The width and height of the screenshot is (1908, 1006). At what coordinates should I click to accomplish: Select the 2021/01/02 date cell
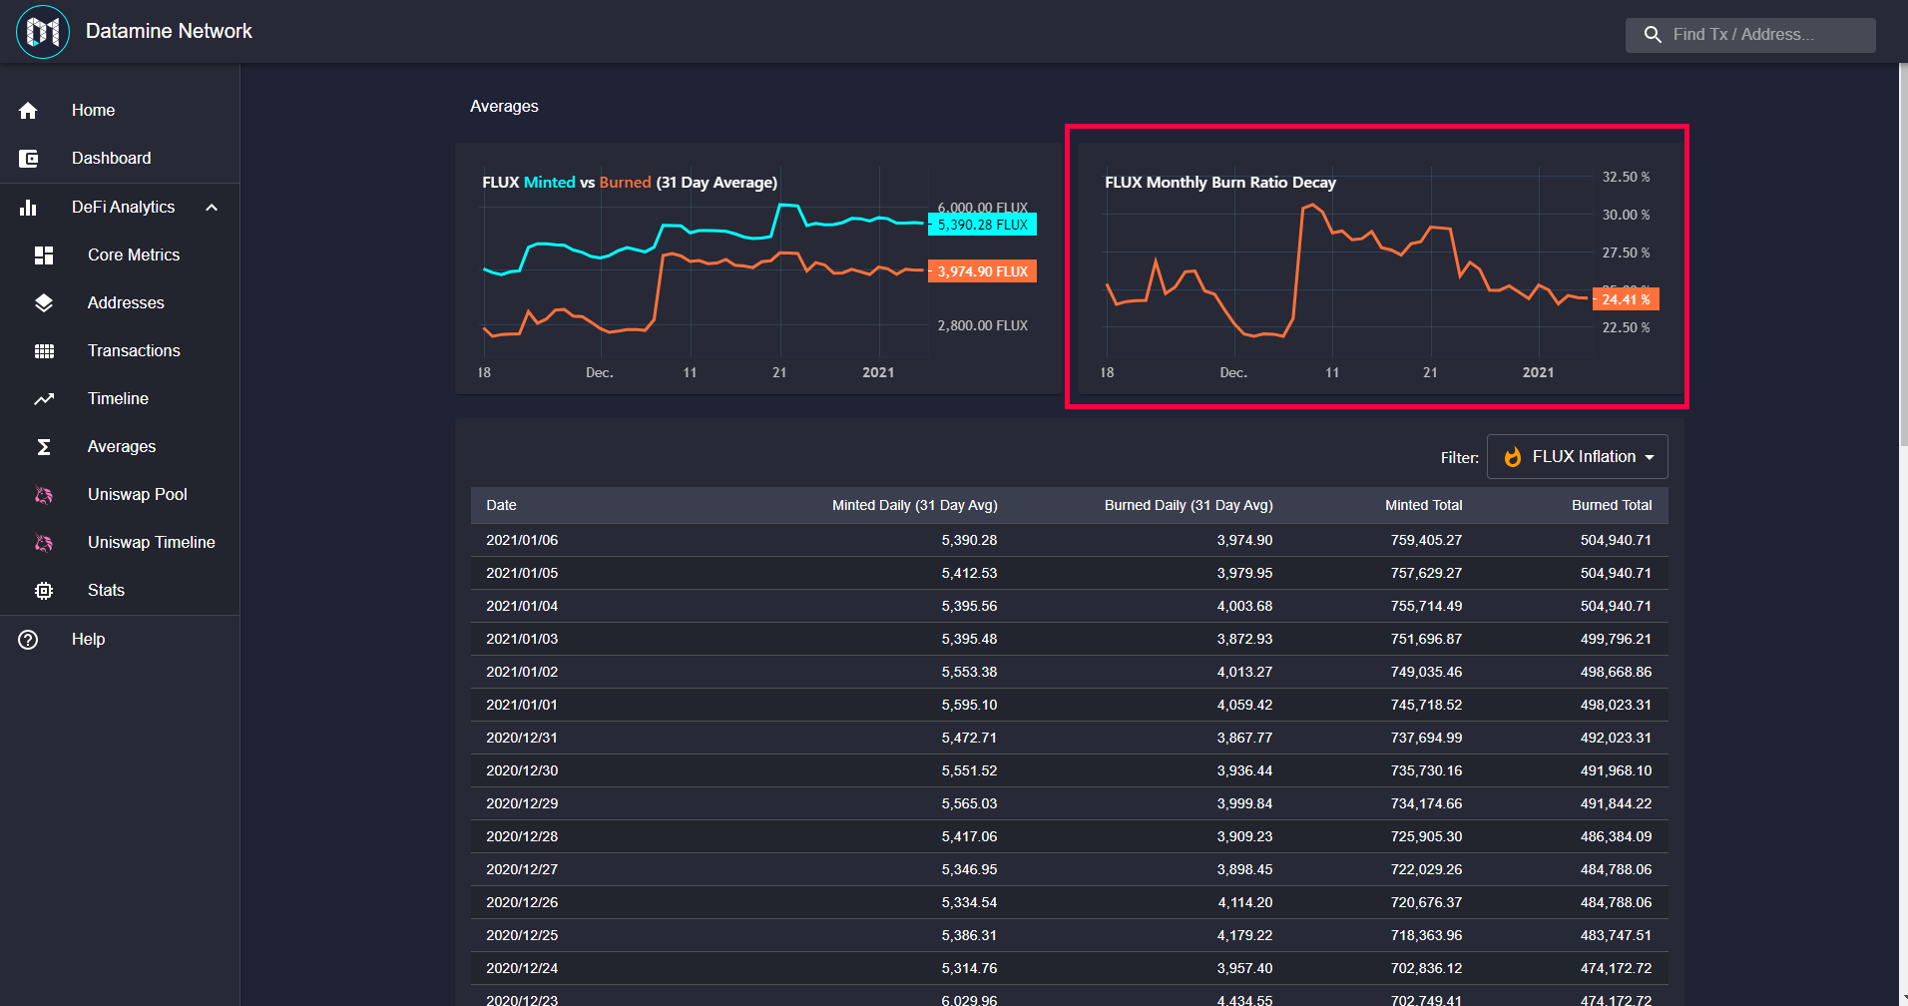[522, 673]
